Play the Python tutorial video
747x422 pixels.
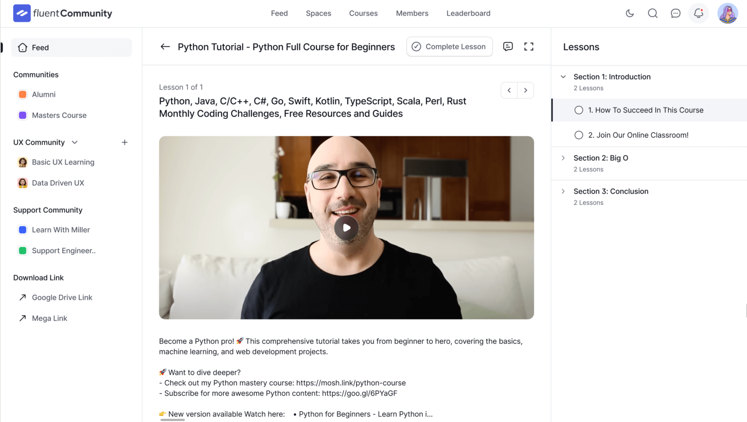346,227
